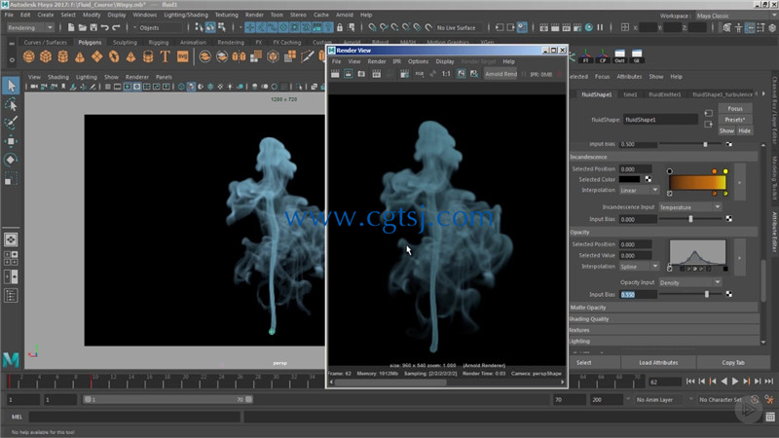The image size is (779, 438).
Task: Toggle the resolution gate in viewport toolbar
Action: coord(136,87)
